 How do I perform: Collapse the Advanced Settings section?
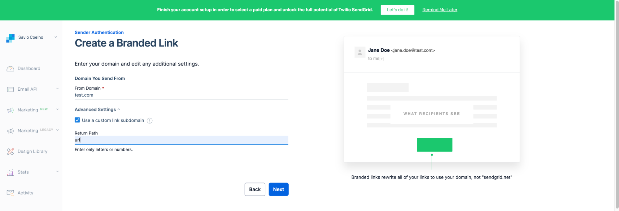click(x=97, y=110)
